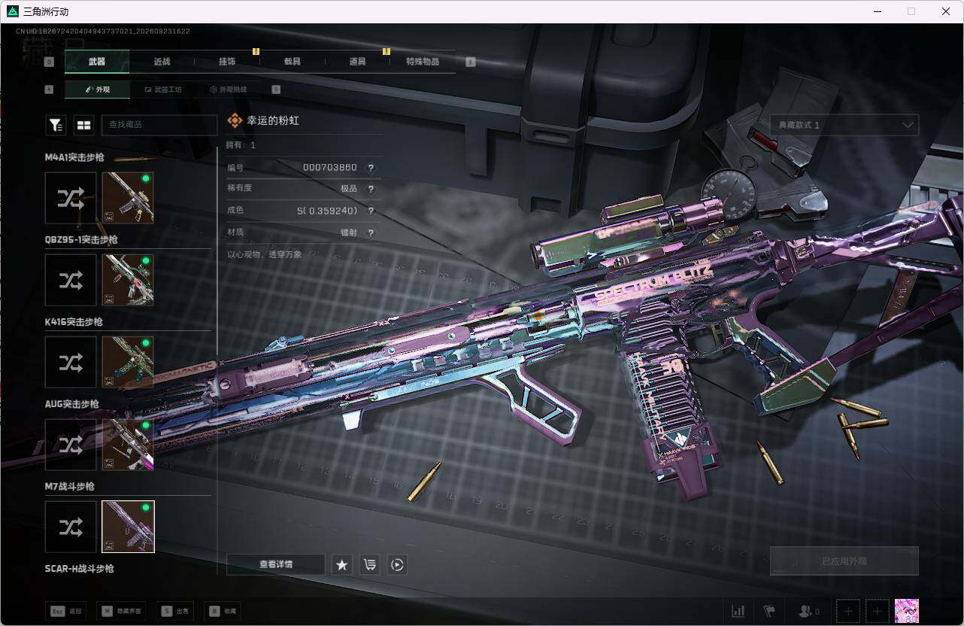
Task: Select the QBZ95-1突击步枪 skin thumbnail
Action: [128, 280]
